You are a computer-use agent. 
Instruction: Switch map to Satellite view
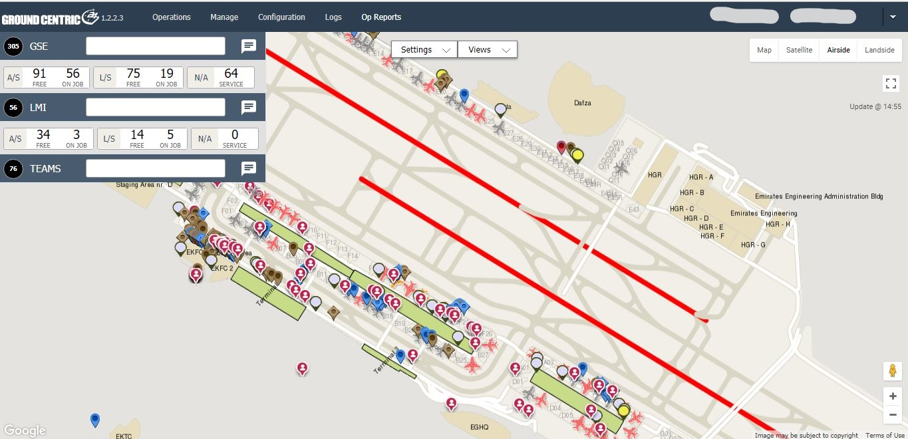click(799, 50)
